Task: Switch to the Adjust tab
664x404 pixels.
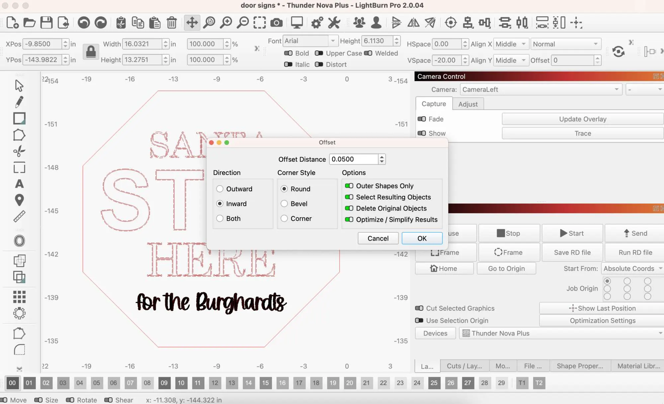Action: tap(468, 104)
